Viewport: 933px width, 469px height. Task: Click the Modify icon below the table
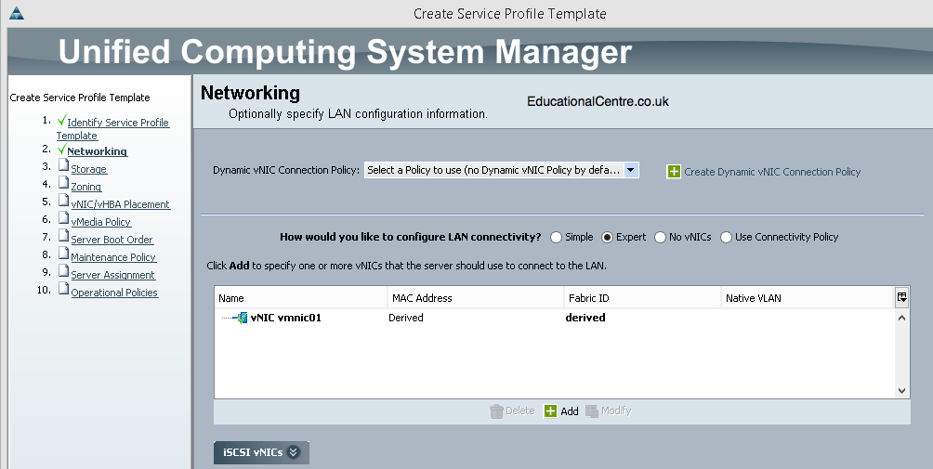[x=591, y=411]
